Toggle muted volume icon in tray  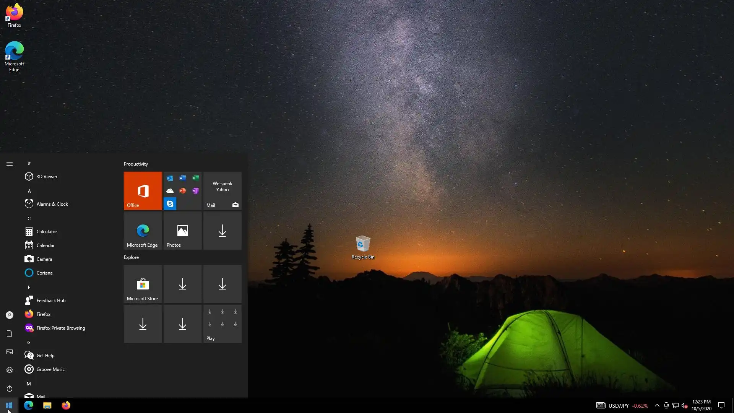pos(684,405)
